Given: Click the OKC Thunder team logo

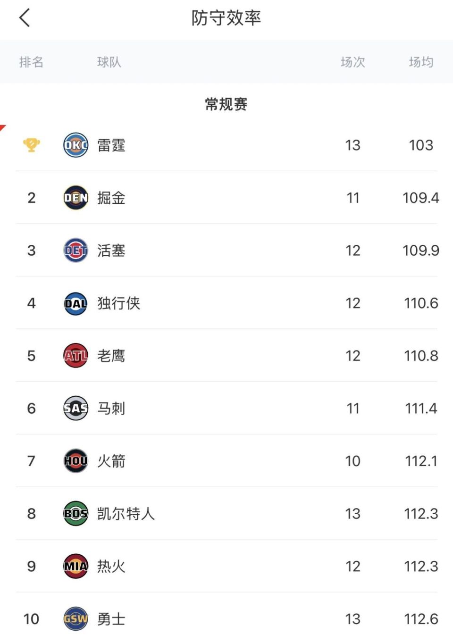Looking at the screenshot, I should coord(75,145).
